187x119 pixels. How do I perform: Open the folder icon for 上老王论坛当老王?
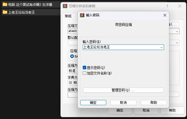pyautogui.click(x=5, y=12)
